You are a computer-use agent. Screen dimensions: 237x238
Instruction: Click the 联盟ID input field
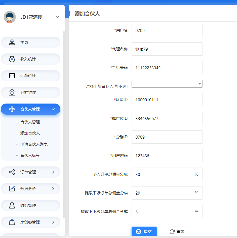coord(167,100)
